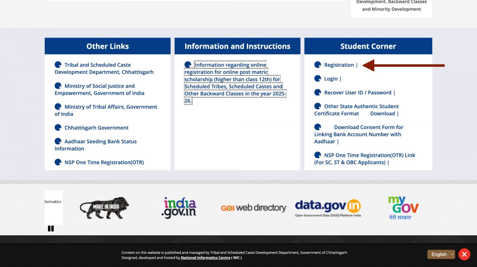Open the Make in India logo
This screenshot has width=477, height=267.
[104, 208]
